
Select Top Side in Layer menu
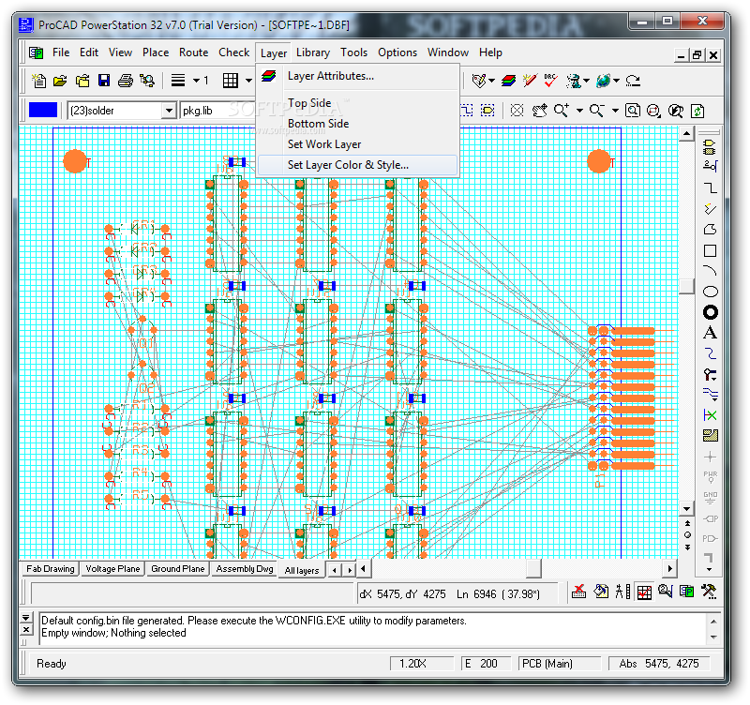point(358,103)
